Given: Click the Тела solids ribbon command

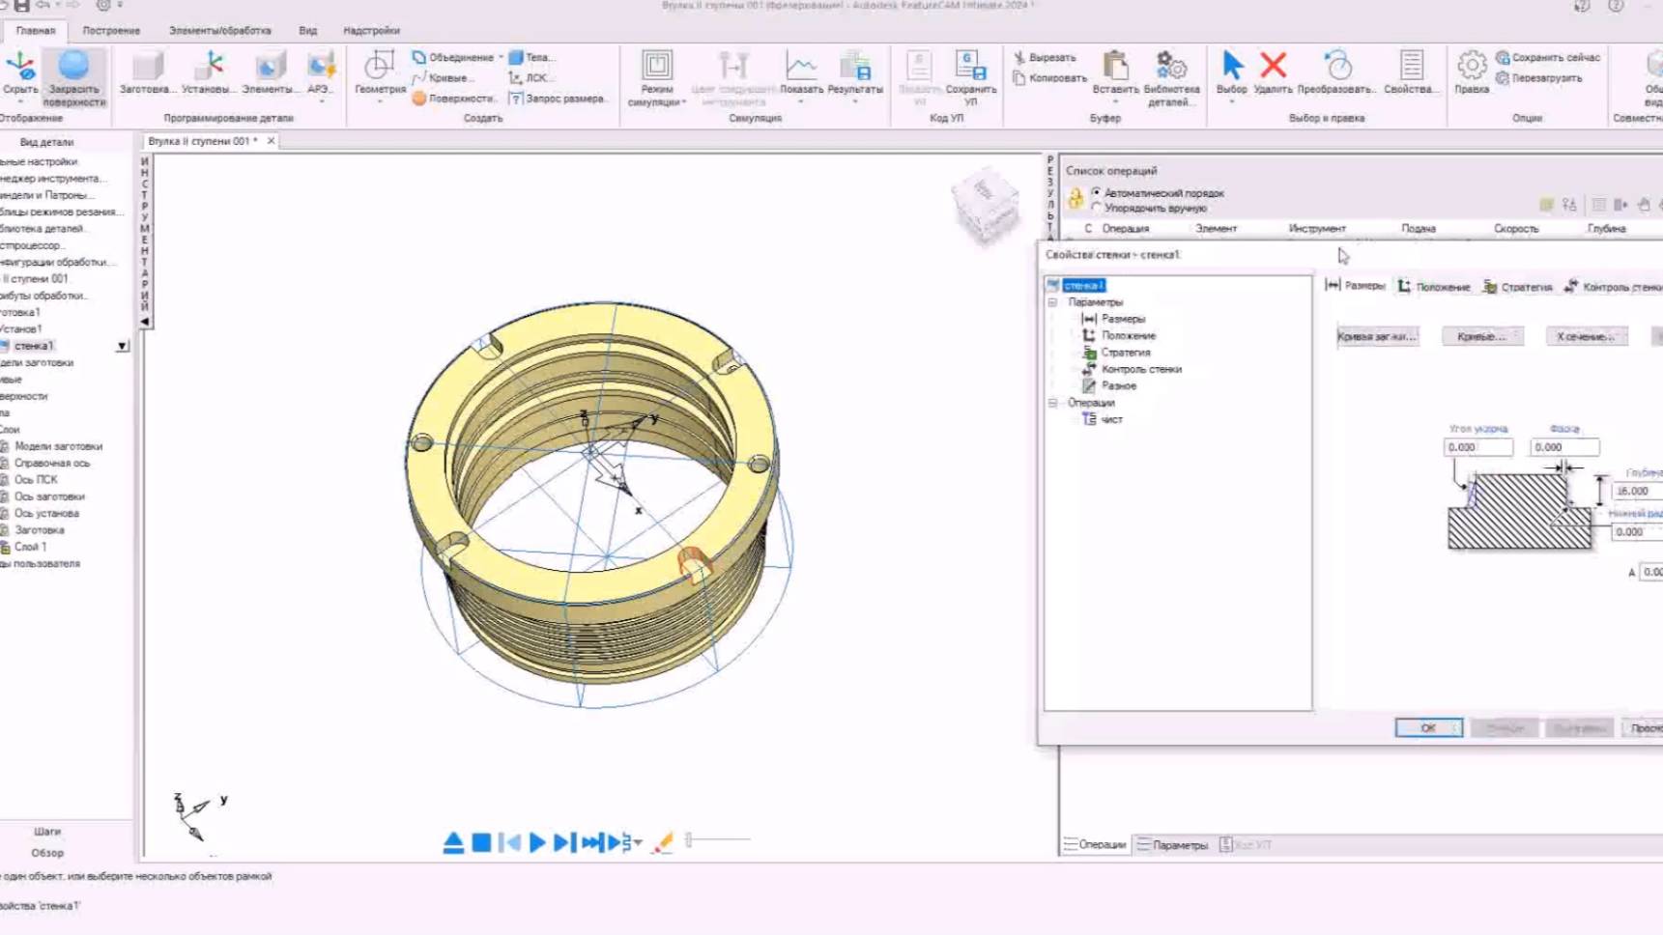Looking at the screenshot, I should click(531, 57).
